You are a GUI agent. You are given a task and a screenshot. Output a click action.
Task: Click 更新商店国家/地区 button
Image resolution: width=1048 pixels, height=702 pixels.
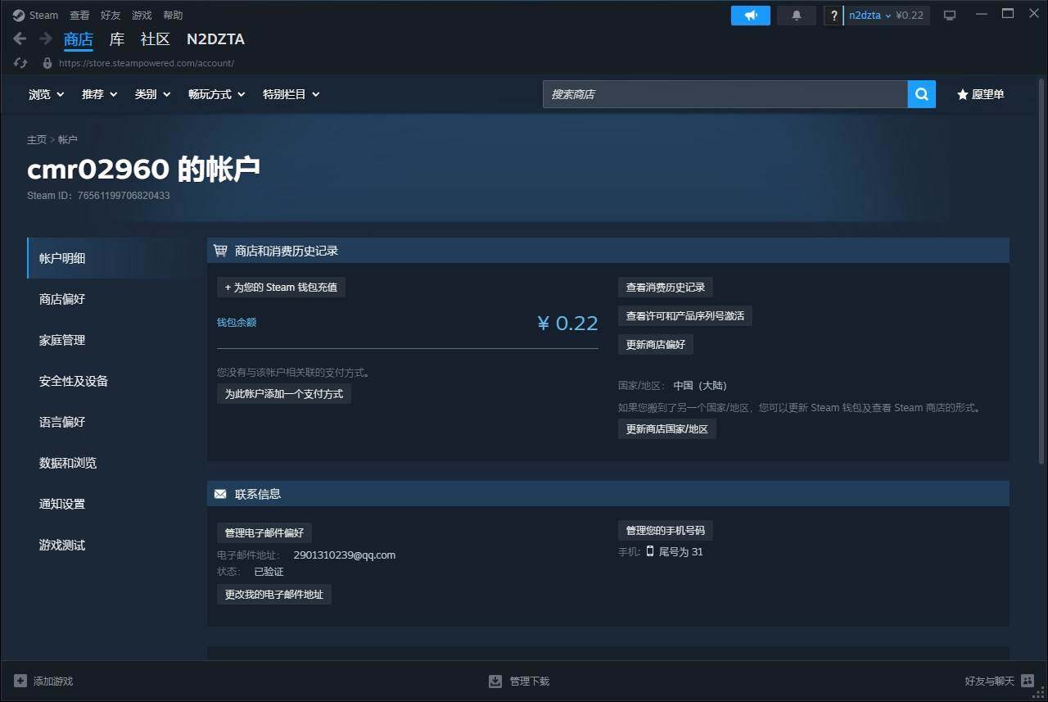coord(667,429)
